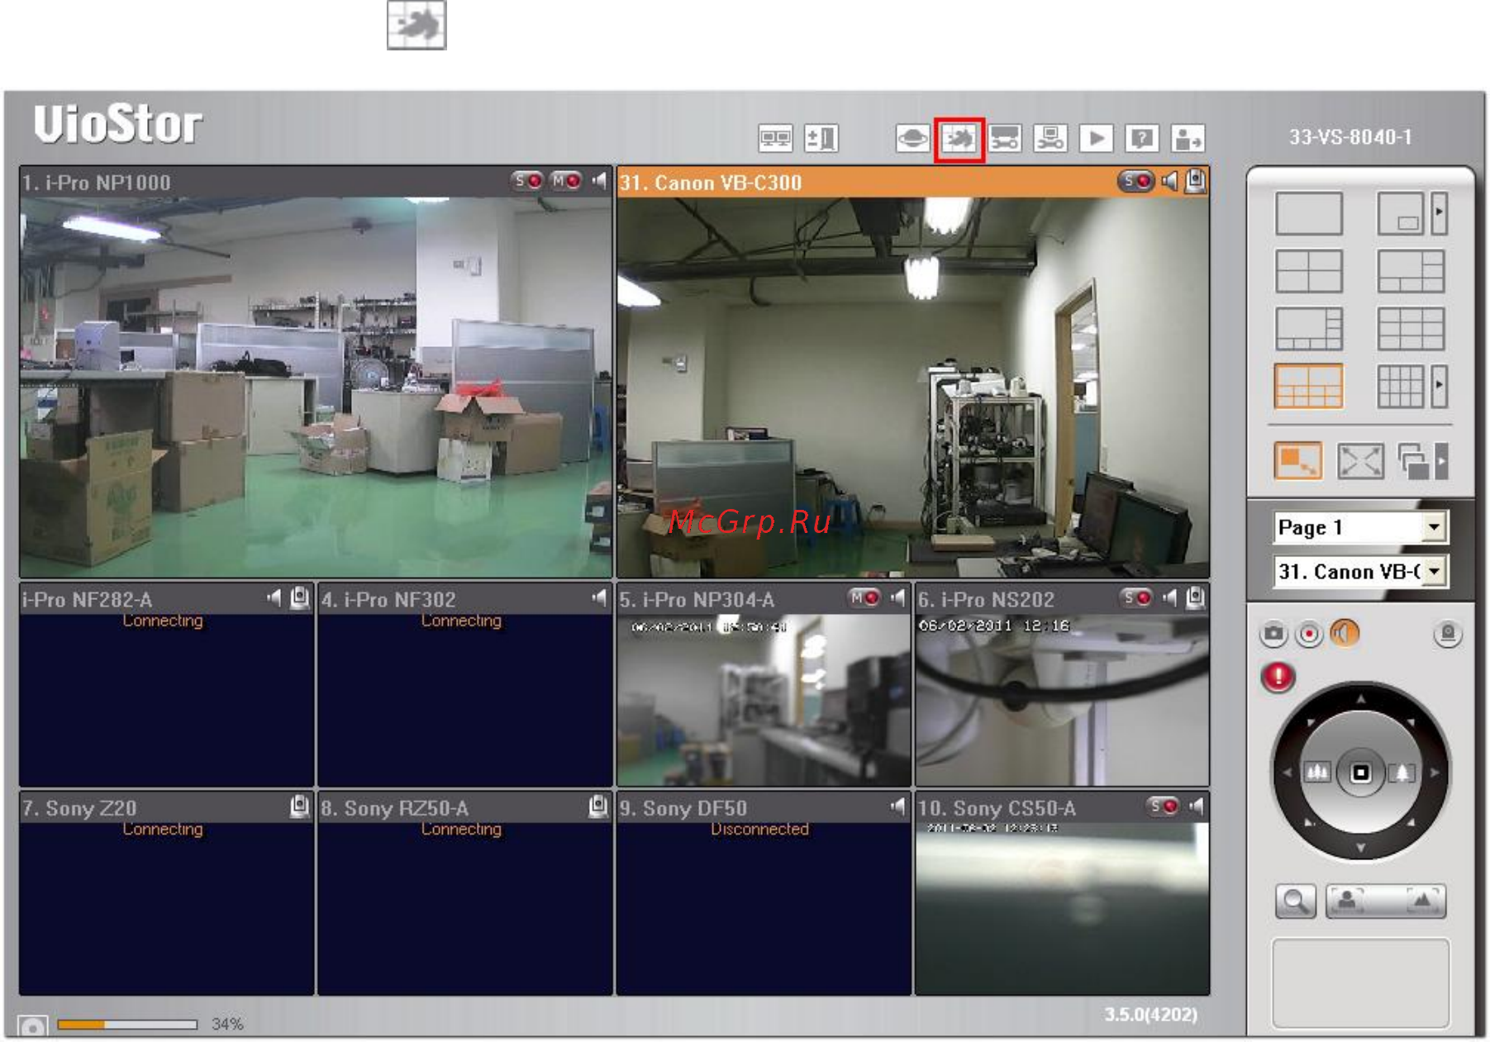Click the disk icon beside progress bar
This screenshot has width=1490, height=1042.
(x=33, y=1027)
